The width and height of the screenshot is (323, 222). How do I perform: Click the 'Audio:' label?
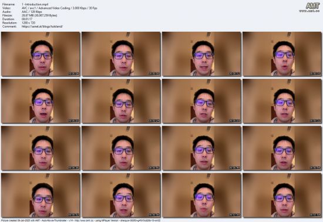tap(6, 12)
